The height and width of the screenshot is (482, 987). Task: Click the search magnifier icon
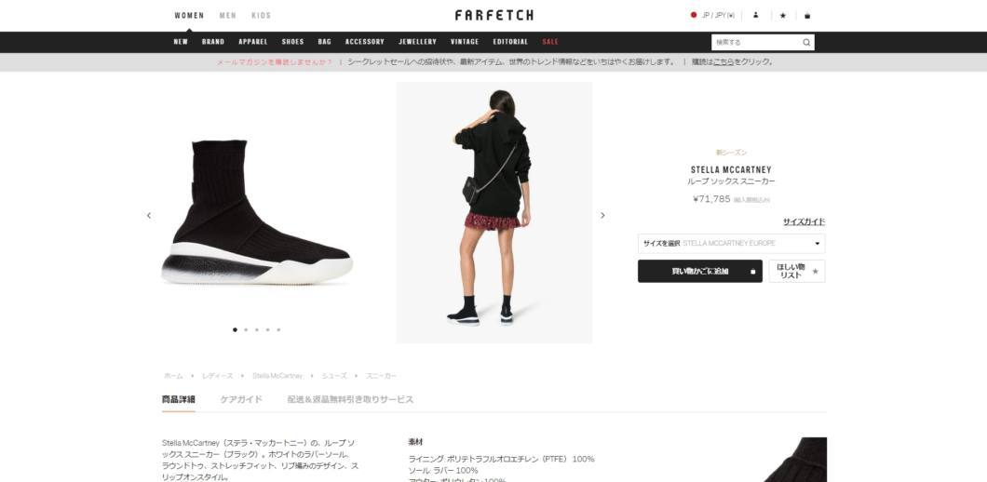click(x=806, y=42)
